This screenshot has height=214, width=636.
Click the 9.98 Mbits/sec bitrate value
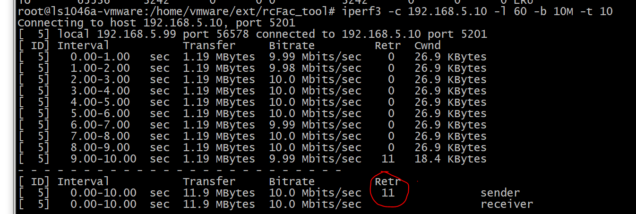click(x=315, y=68)
